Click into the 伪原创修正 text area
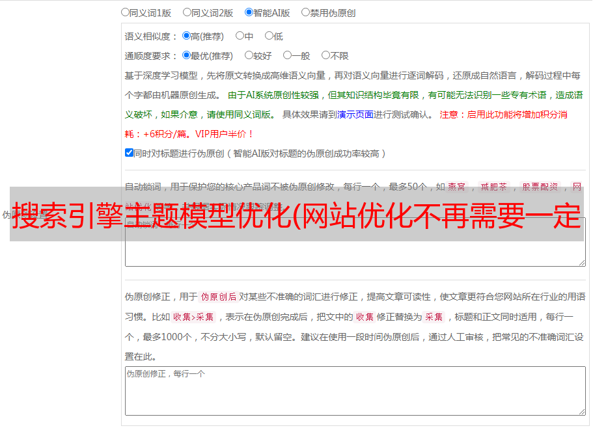Image resolution: width=593 pixels, height=428 pixels. (x=355, y=391)
